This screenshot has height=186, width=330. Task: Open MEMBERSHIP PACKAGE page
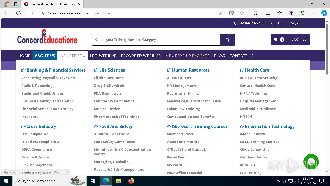coord(187,56)
